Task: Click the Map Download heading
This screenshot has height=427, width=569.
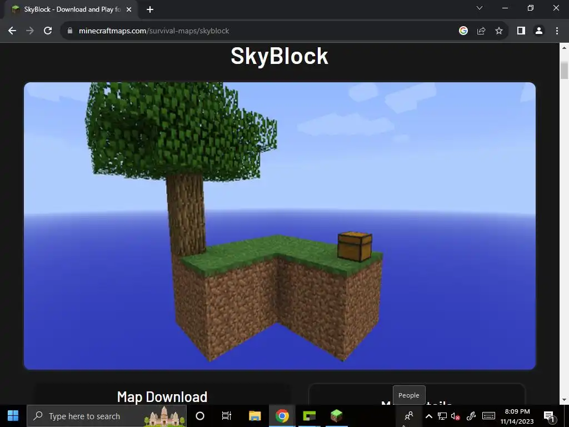Action: pos(162,397)
